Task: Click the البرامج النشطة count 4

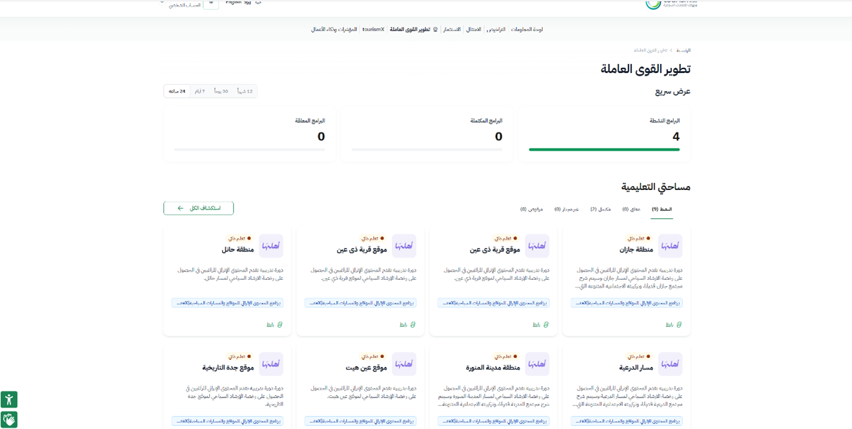Action: click(x=676, y=136)
